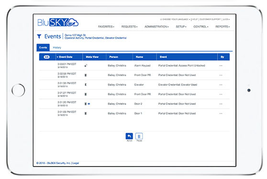The image size is (267, 179).
Task: Click the Person column header
Action: tap(113, 57)
